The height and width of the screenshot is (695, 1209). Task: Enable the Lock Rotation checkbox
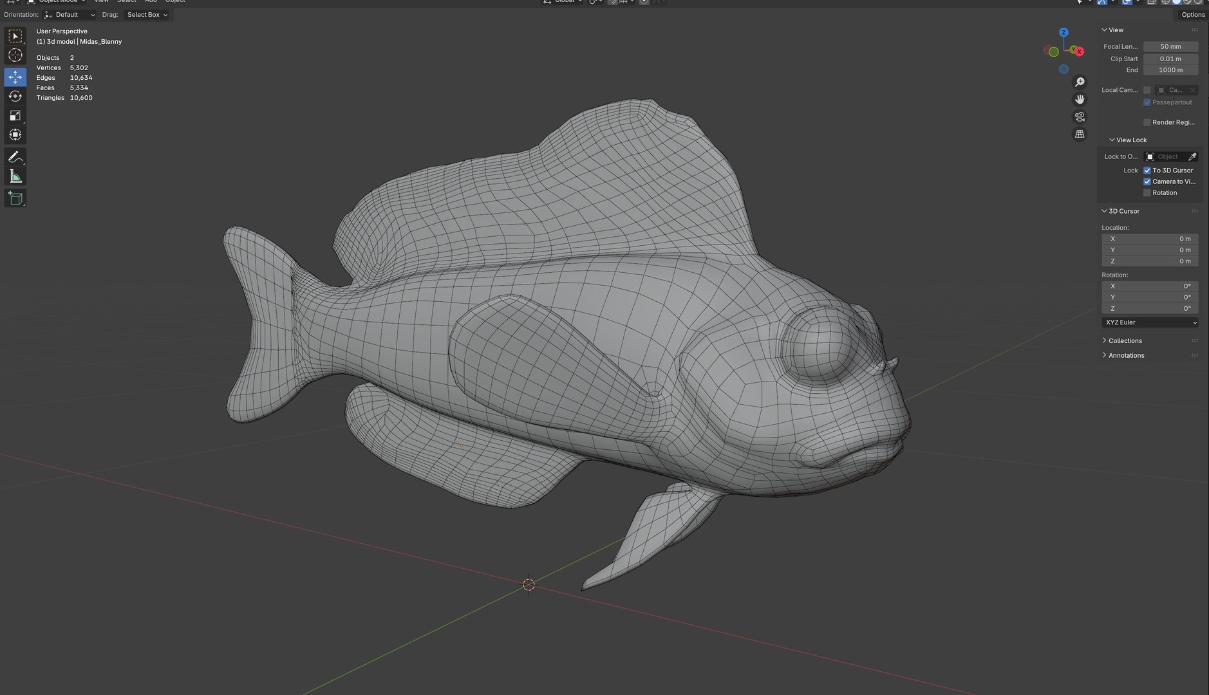1147,193
